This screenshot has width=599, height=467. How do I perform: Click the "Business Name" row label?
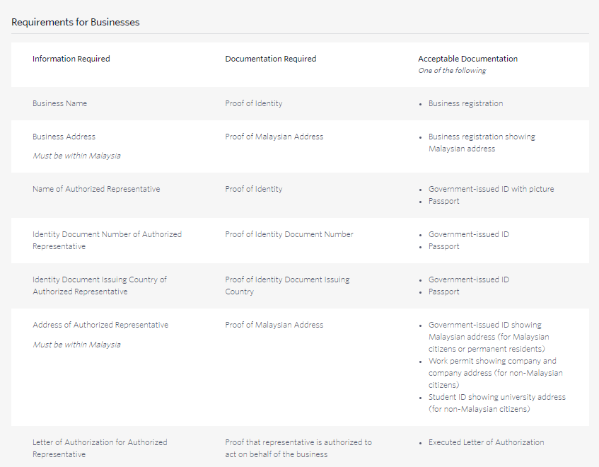tap(60, 103)
